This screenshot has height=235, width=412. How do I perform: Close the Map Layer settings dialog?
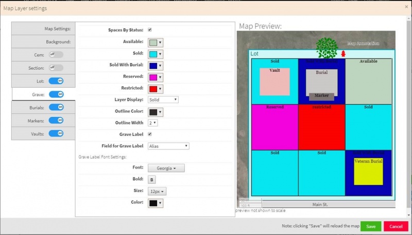406,7
